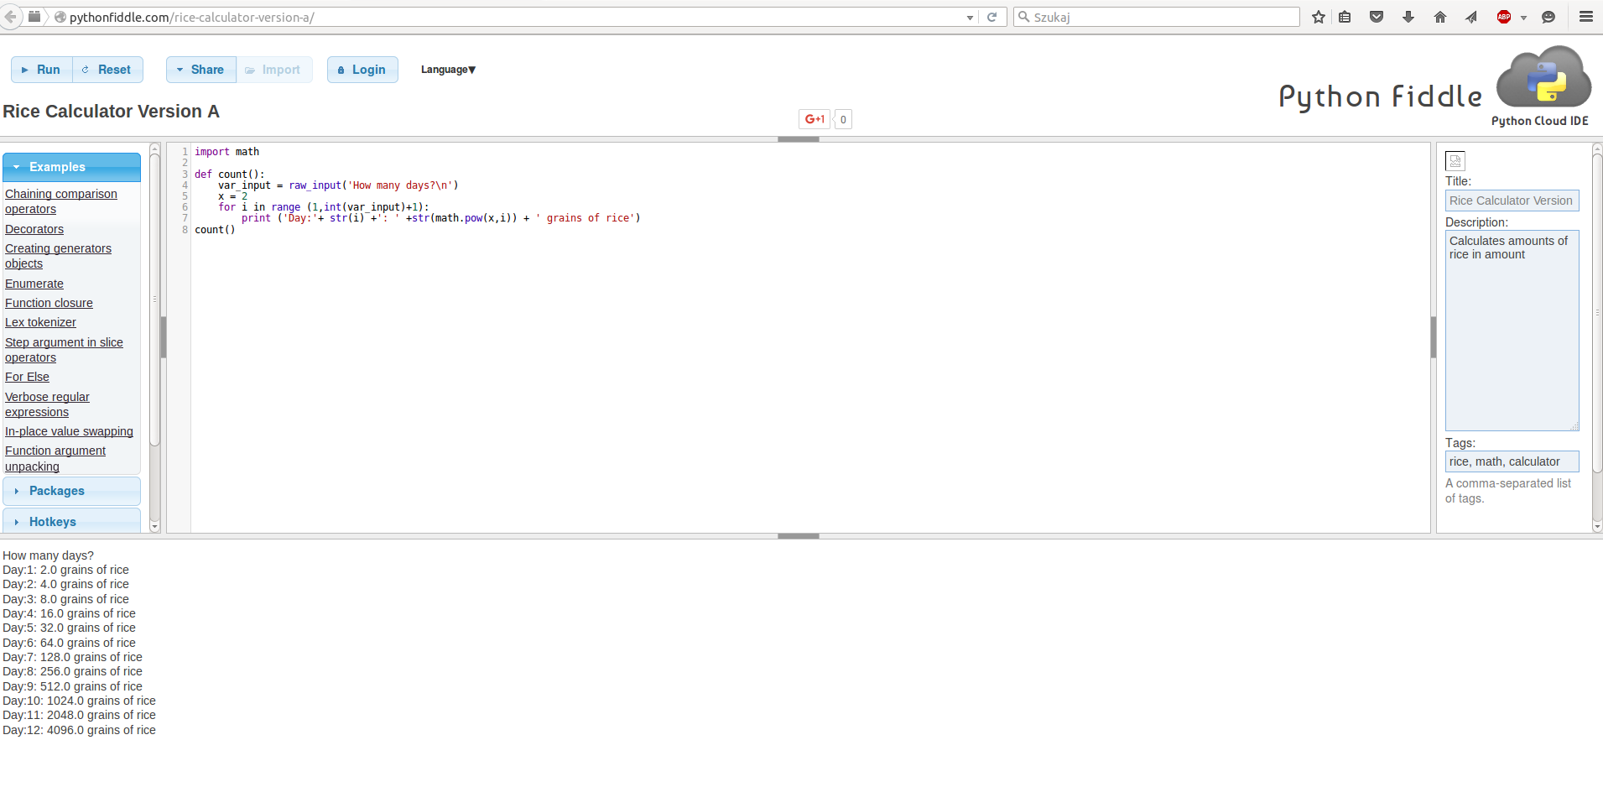Open the Lex tokenizer example link
Screen dimensions: 1603x787
coord(40,322)
